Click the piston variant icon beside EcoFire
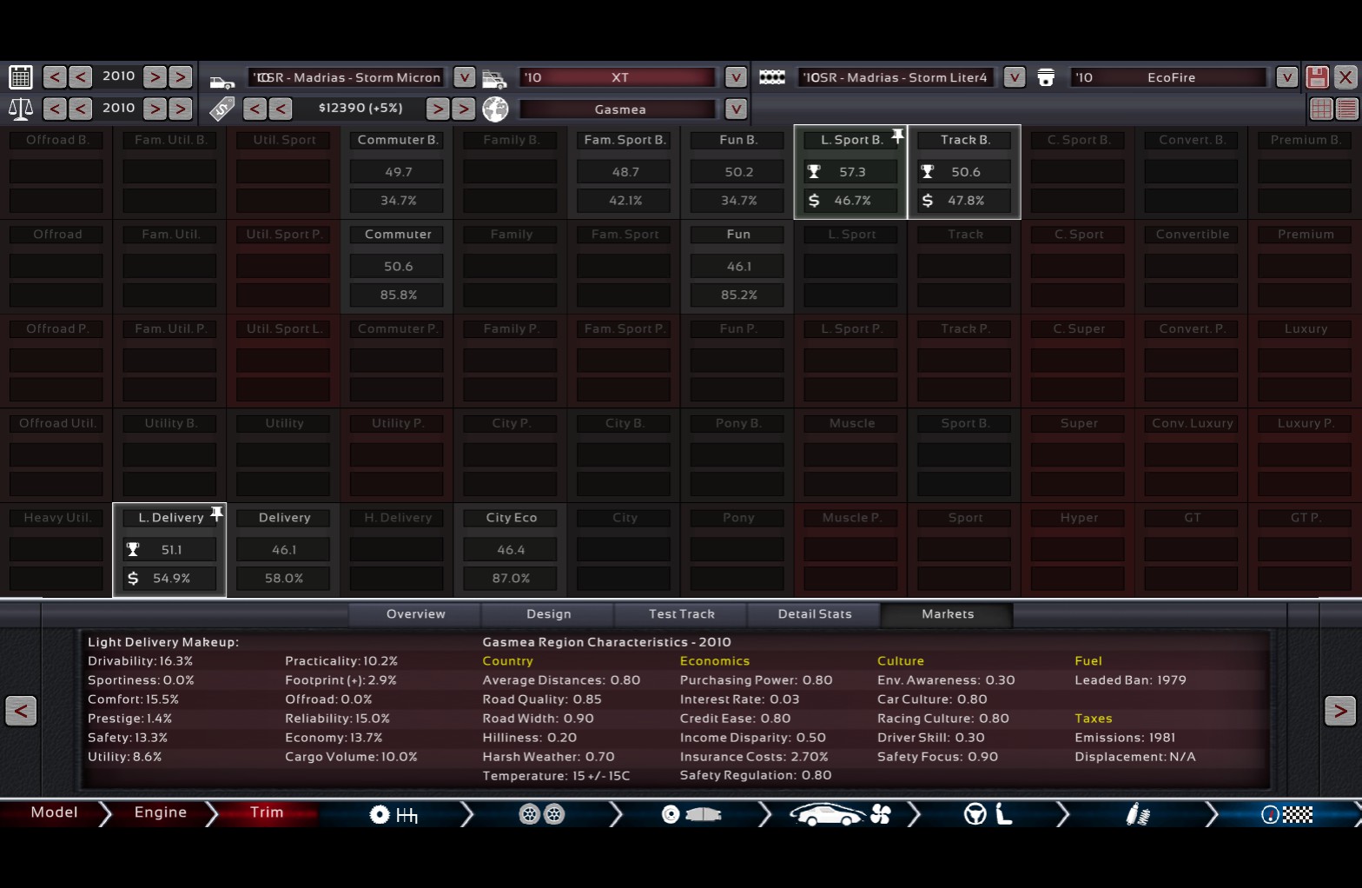This screenshot has height=888, width=1362. coord(1046,77)
